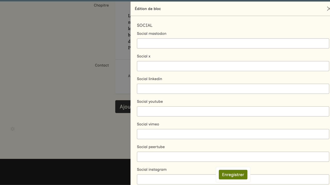330x185 pixels.
Task: Click the Social vimeo input field
Action: point(233,134)
